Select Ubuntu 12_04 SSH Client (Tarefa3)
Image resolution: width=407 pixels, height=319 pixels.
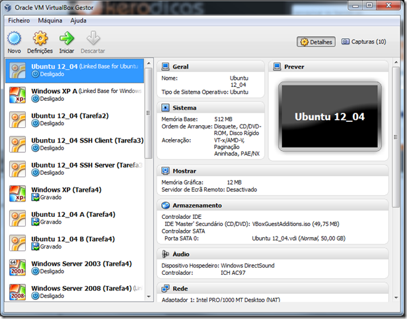pos(75,144)
